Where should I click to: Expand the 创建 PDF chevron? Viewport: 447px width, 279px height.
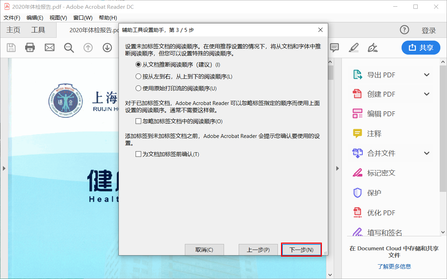click(427, 94)
